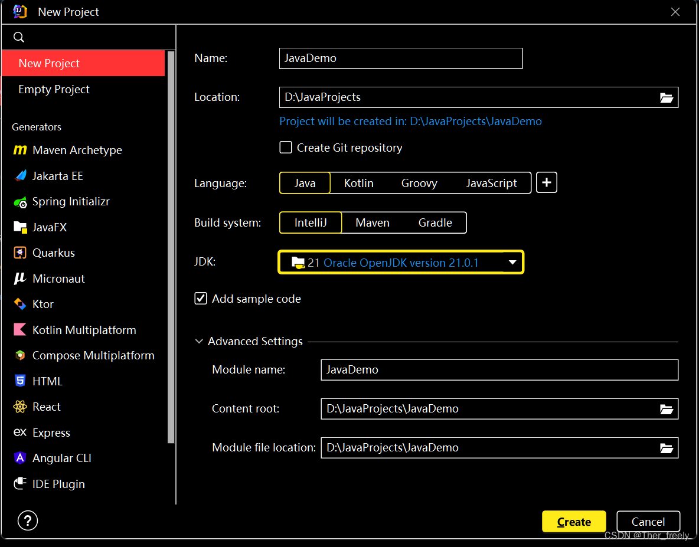Click the Spring Initializr leaf icon
699x547 pixels.
click(x=20, y=202)
